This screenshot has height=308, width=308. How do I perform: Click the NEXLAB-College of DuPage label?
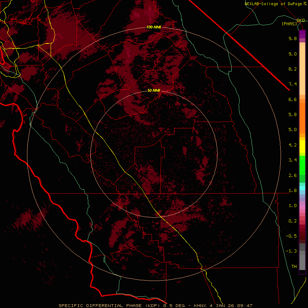pyautogui.click(x=274, y=4)
